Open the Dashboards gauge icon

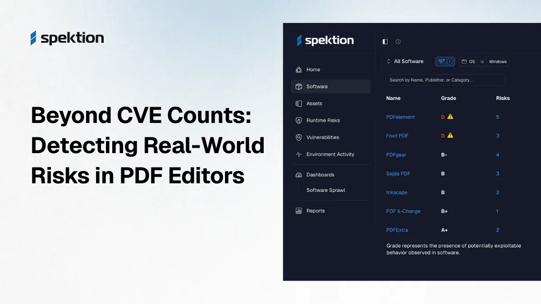(x=299, y=175)
